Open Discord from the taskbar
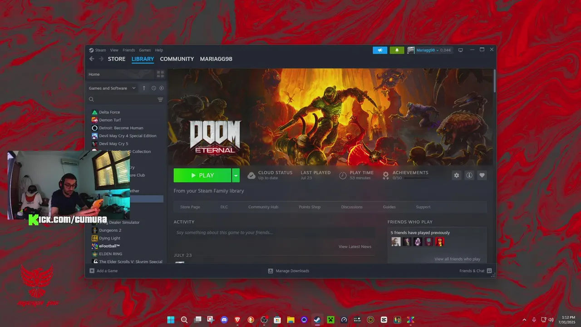The width and height of the screenshot is (581, 327). click(x=224, y=320)
